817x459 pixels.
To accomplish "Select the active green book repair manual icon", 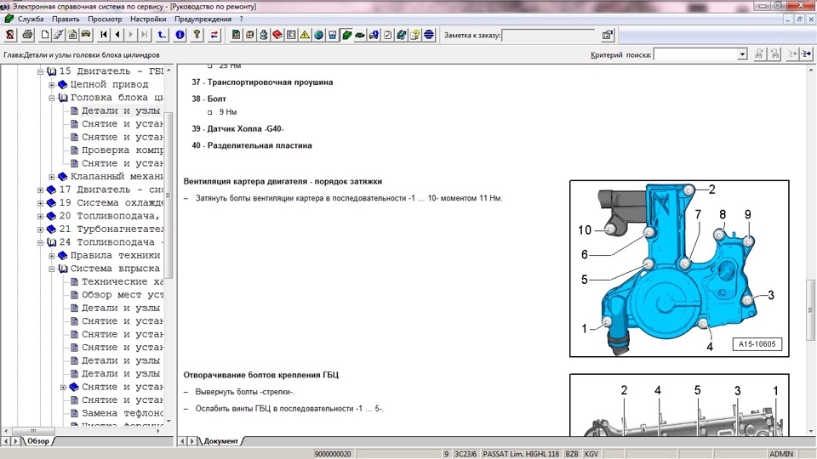I will (x=346, y=35).
